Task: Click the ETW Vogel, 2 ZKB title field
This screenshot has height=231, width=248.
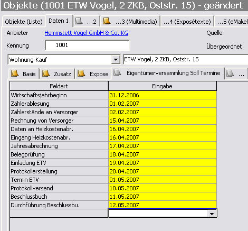Action: point(185,59)
